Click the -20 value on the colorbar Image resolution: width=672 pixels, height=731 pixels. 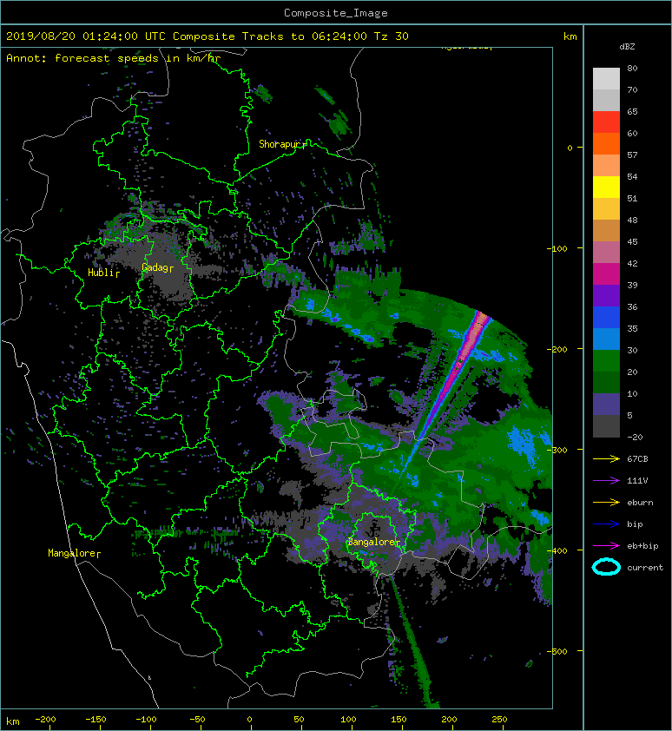635,437
